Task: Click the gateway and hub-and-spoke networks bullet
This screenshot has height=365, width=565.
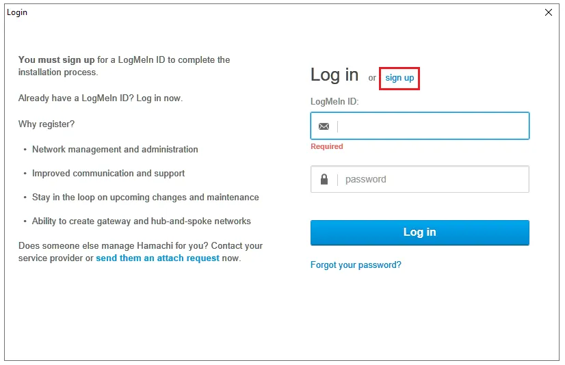Action: tap(141, 221)
